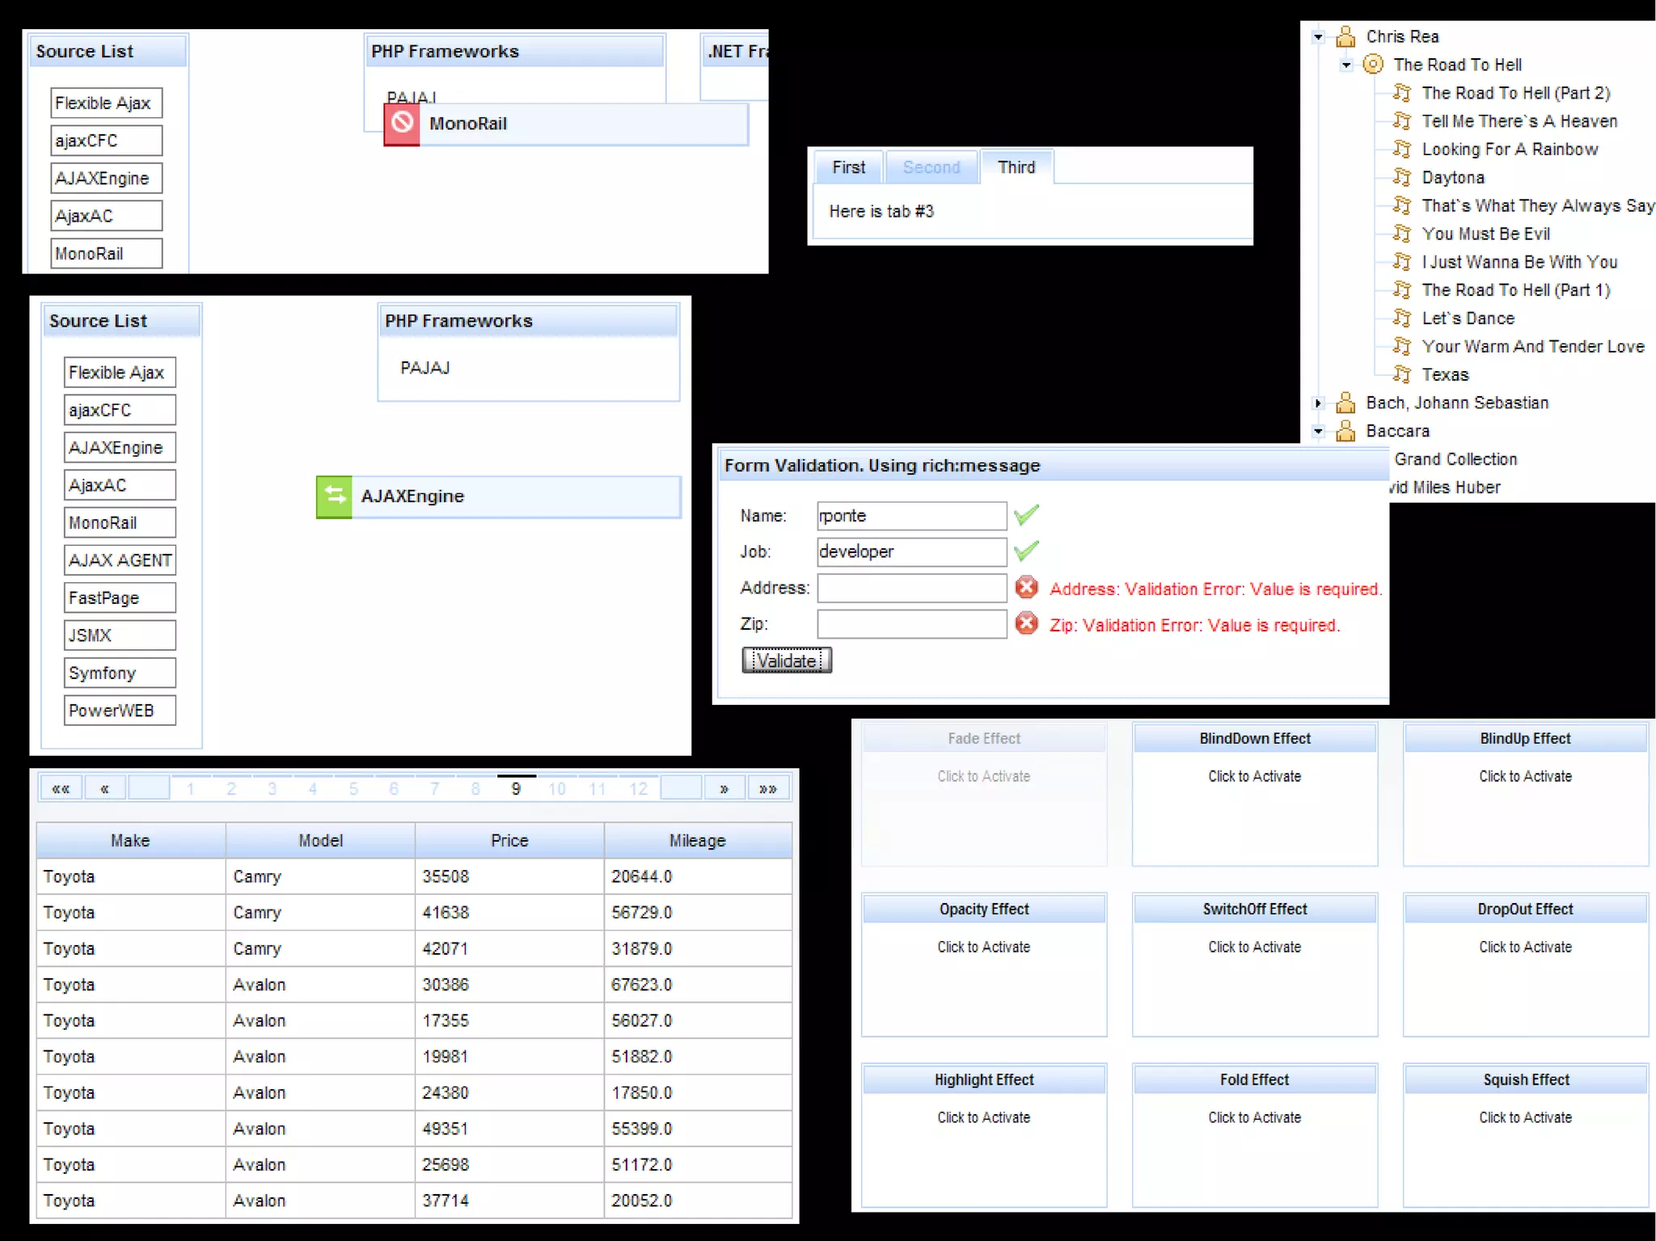
Task: Click note icon beside The Road To Hell (Part 1)
Action: click(x=1401, y=289)
